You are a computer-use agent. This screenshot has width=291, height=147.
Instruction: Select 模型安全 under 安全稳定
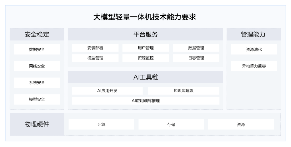pos(37,99)
